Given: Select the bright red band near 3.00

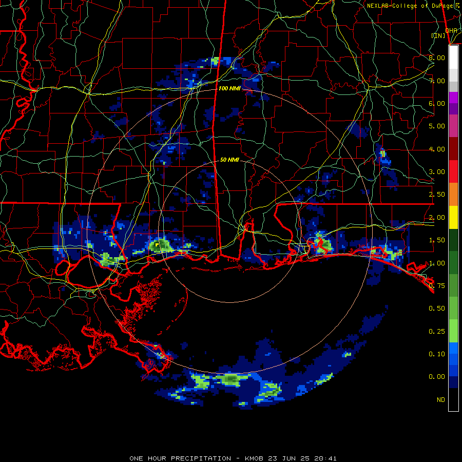Looking at the screenshot, I should [453, 171].
